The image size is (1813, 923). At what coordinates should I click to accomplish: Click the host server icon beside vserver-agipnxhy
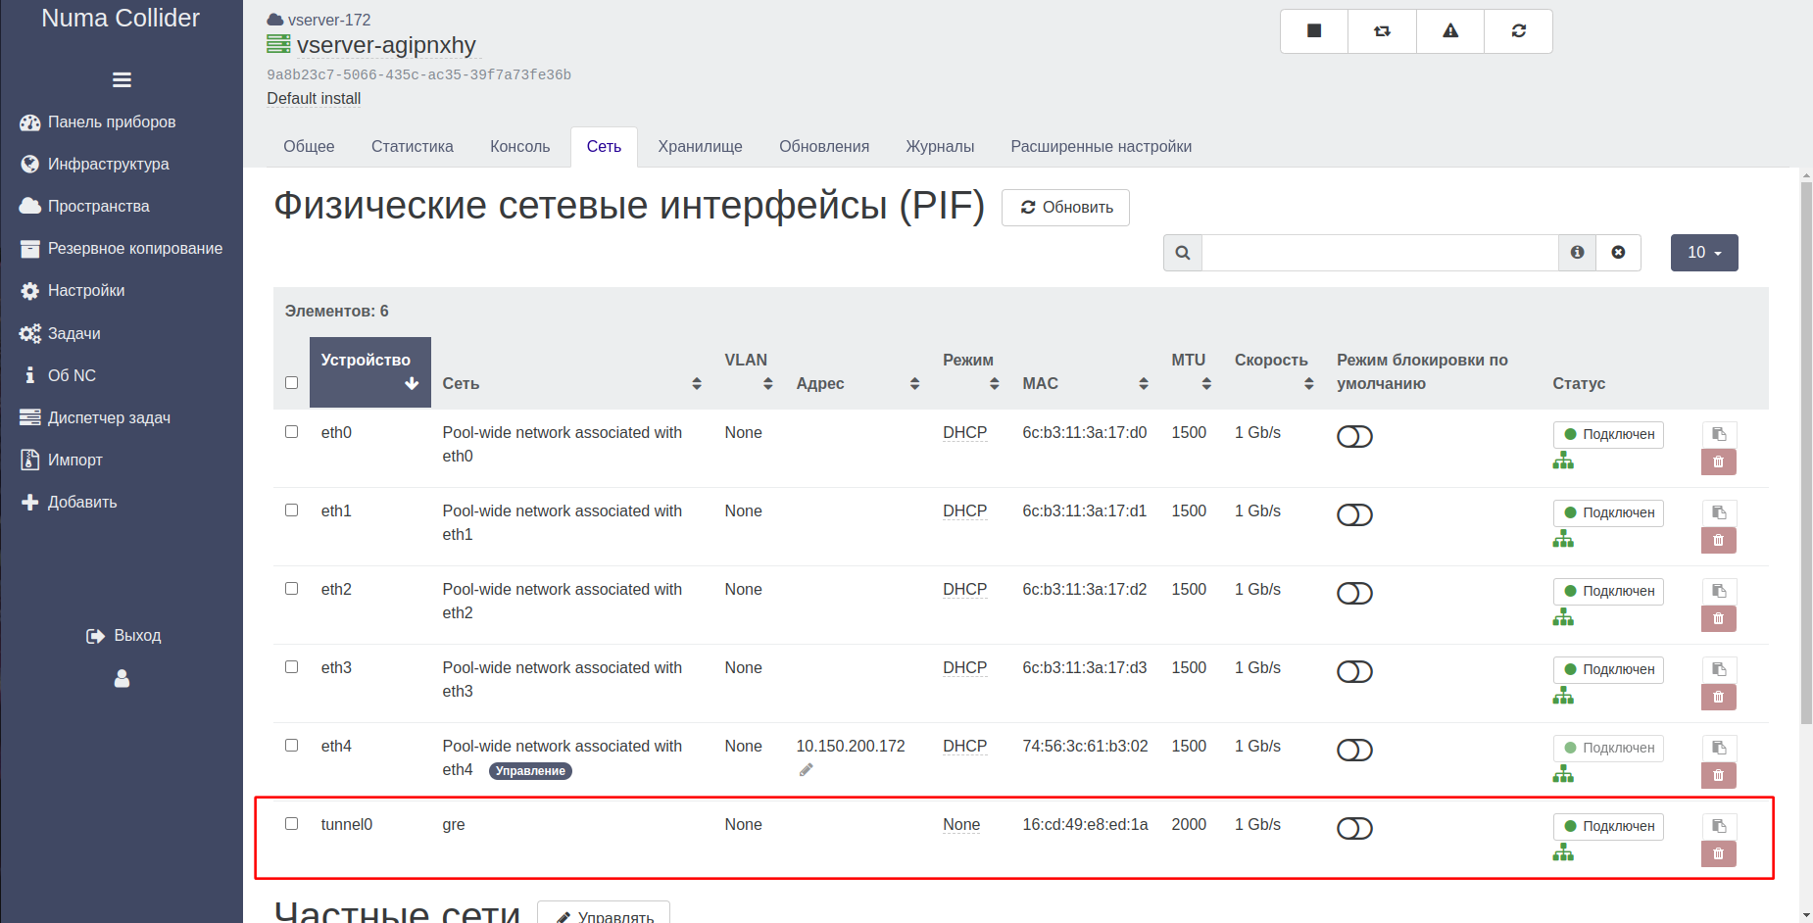278,45
